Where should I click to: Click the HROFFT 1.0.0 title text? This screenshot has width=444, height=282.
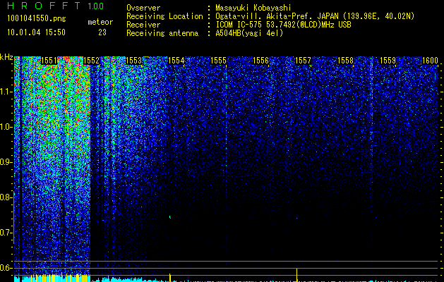click(x=55, y=6)
